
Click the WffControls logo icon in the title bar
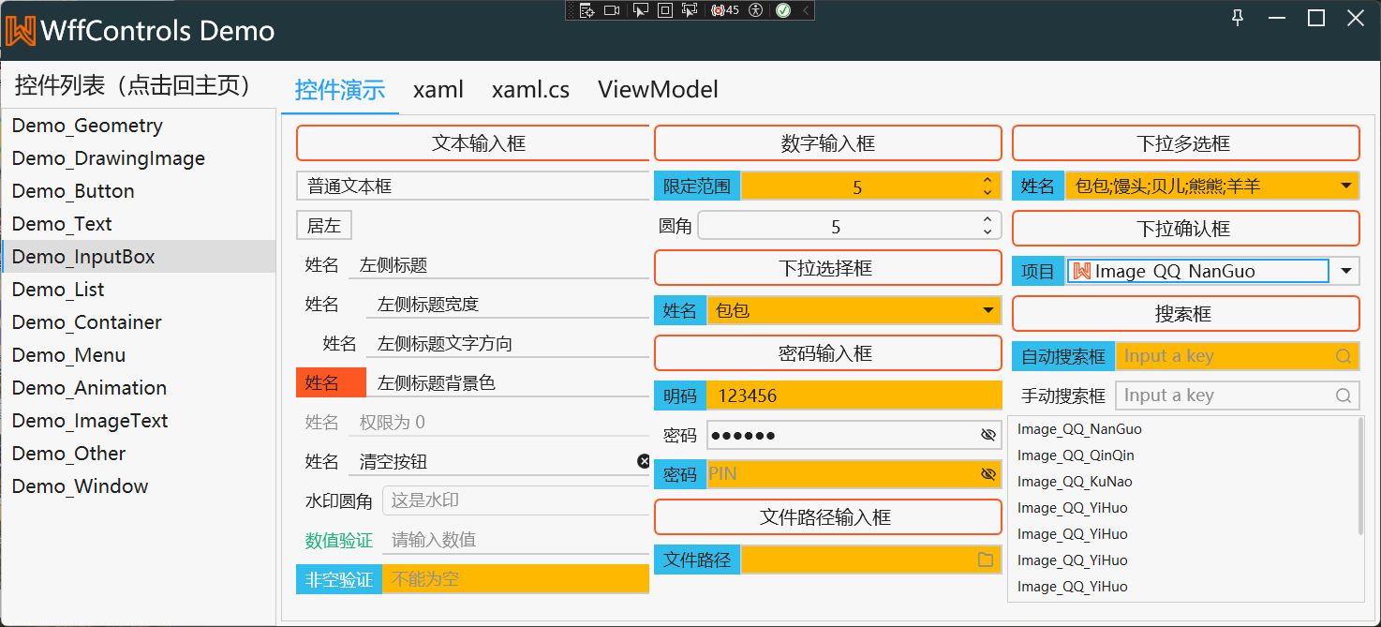[21, 31]
